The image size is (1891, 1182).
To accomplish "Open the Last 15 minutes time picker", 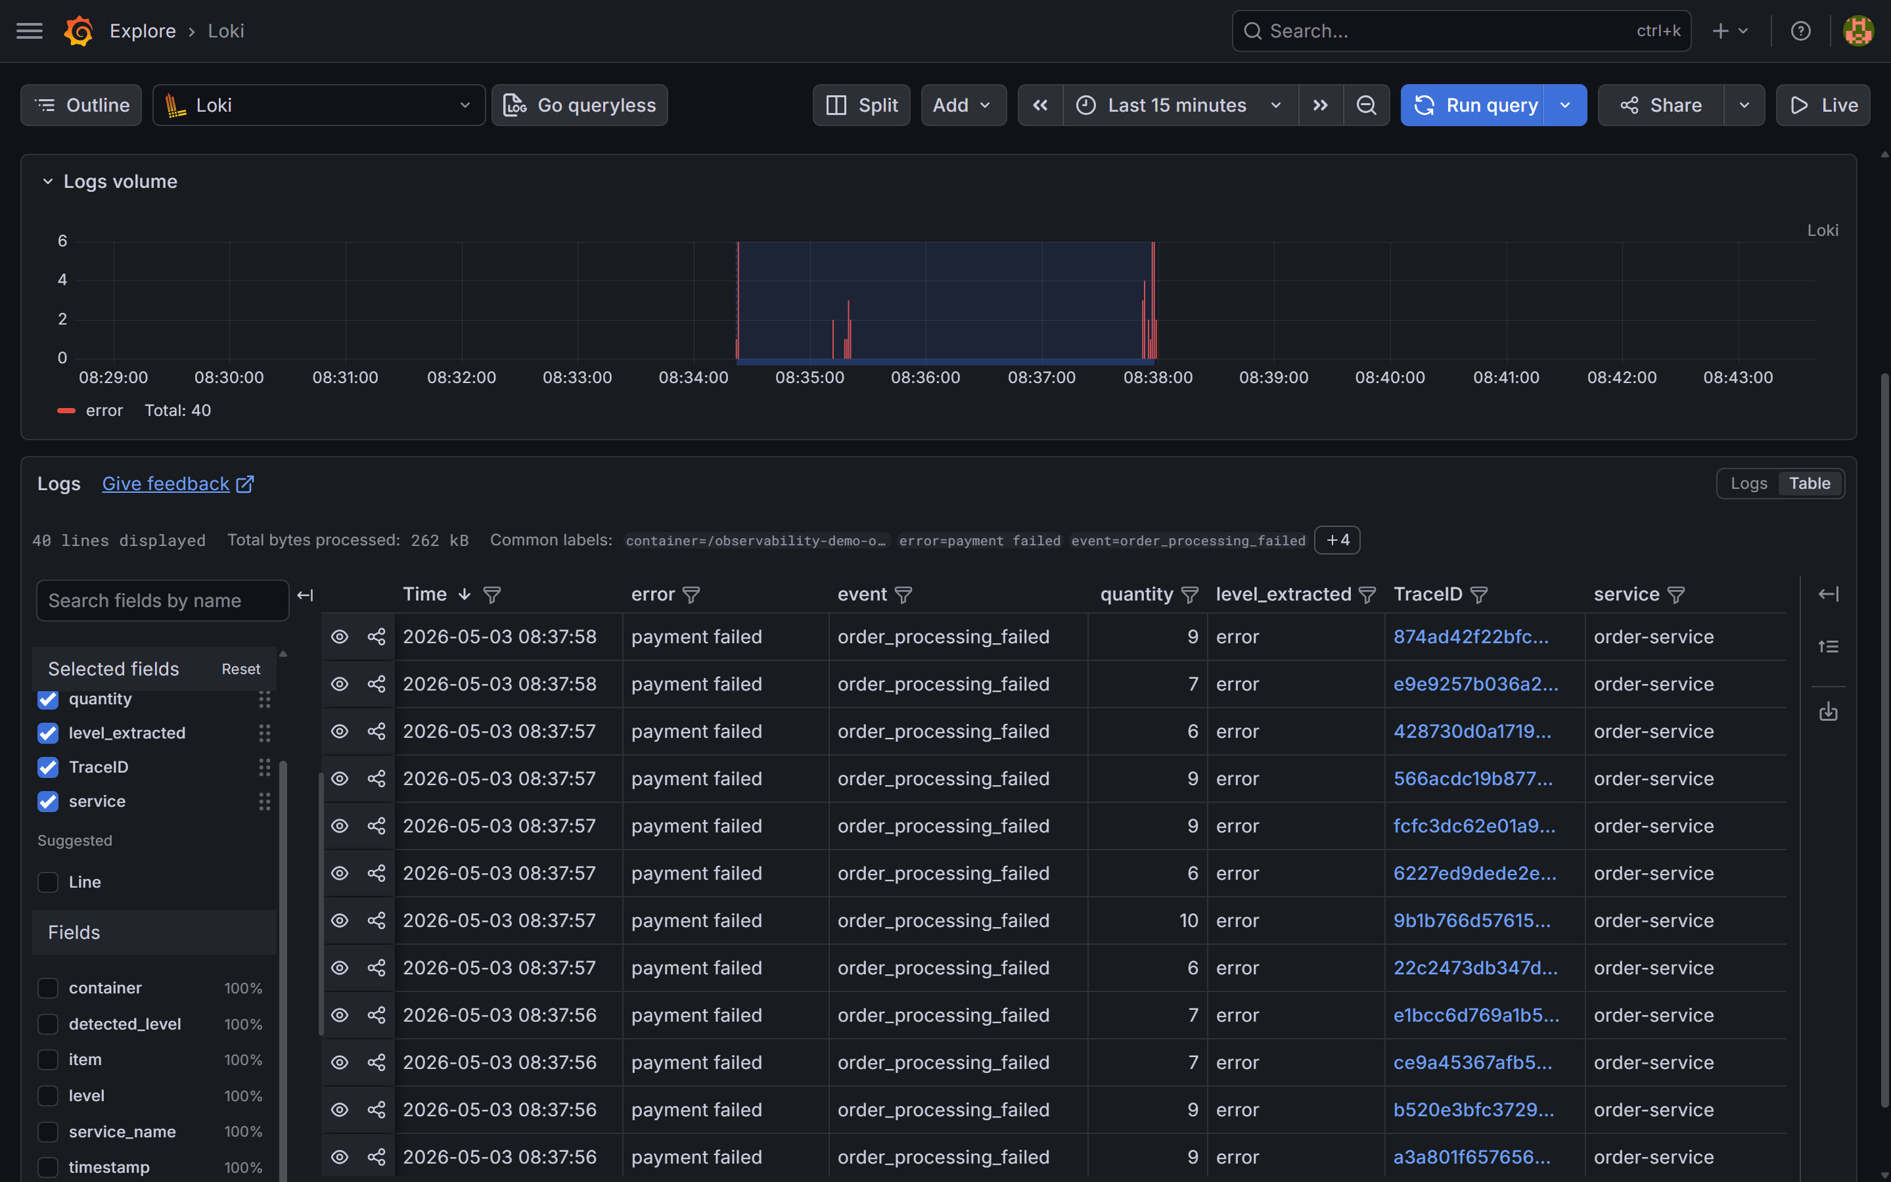I will tap(1181, 104).
